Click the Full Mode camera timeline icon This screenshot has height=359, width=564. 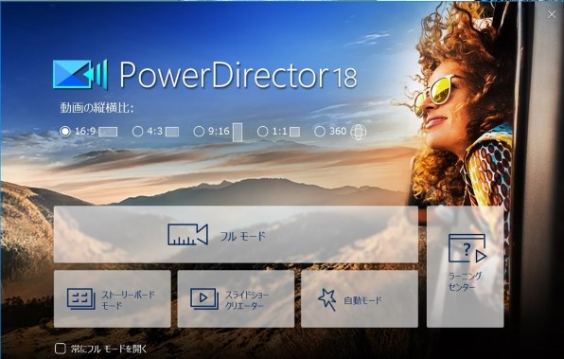click(187, 235)
